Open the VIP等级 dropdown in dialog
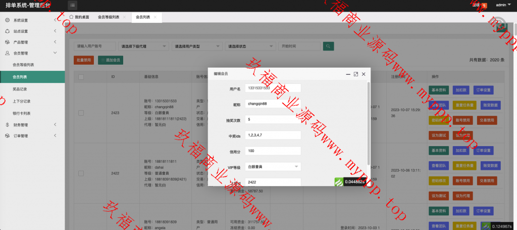The width and height of the screenshot is (517, 230). tap(273, 166)
